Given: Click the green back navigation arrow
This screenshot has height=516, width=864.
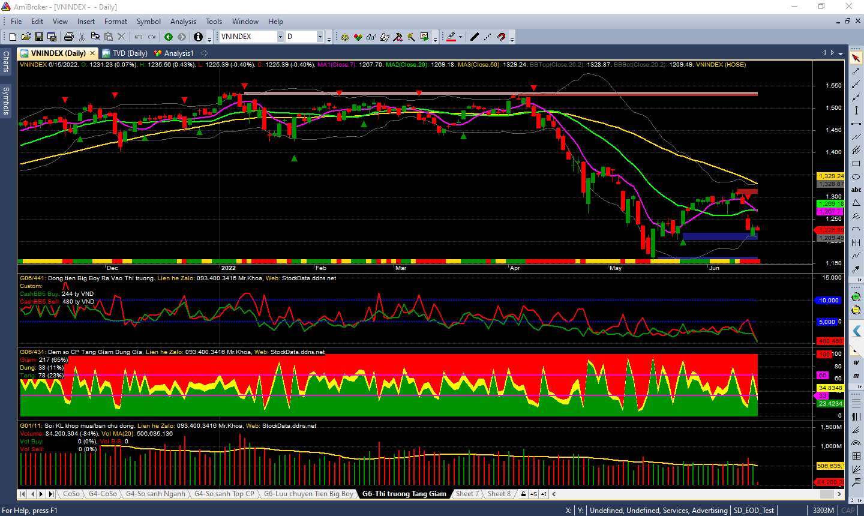Looking at the screenshot, I should [x=169, y=37].
